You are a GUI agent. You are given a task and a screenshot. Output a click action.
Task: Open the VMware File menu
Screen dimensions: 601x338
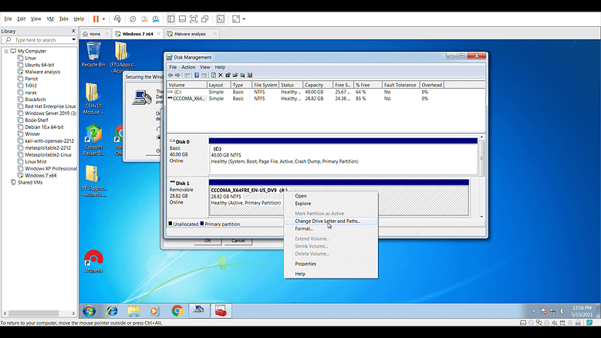[x=8, y=19]
